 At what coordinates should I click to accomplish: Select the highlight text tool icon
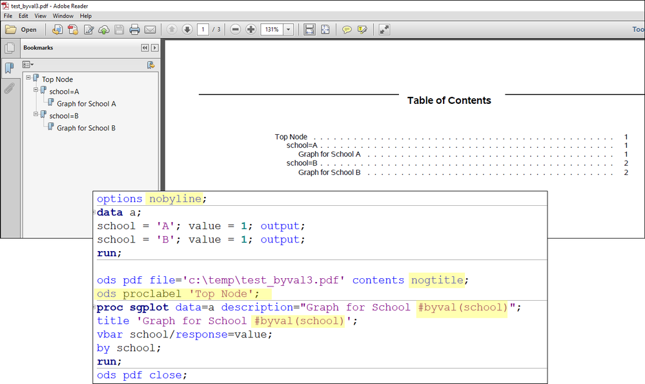(x=362, y=30)
